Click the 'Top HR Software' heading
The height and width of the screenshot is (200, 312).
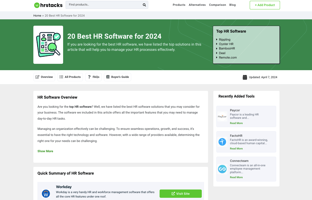pyautogui.click(x=231, y=31)
